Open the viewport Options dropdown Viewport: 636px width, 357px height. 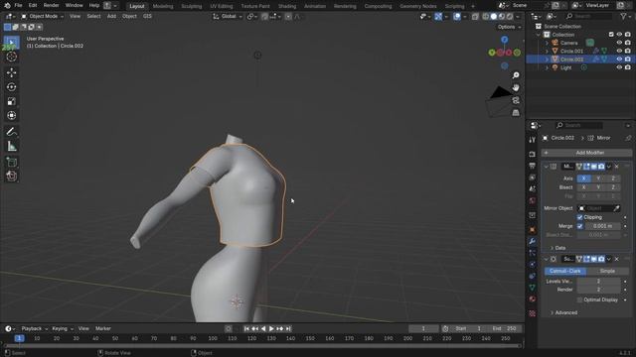point(509,27)
